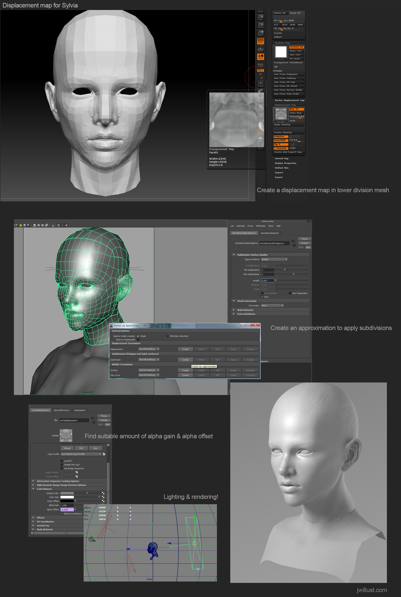Open the Trim curve DeriveFromMaya dropdown

click(x=149, y=375)
